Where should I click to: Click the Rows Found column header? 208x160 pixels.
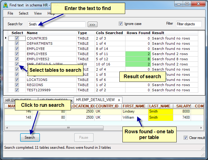pyautogui.click(x=138, y=33)
